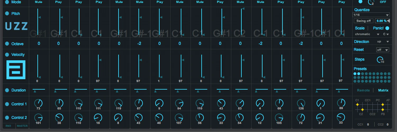The width and height of the screenshot is (397, 132).
Task: Toggle the Octave row enable dot
Action: (7, 44)
